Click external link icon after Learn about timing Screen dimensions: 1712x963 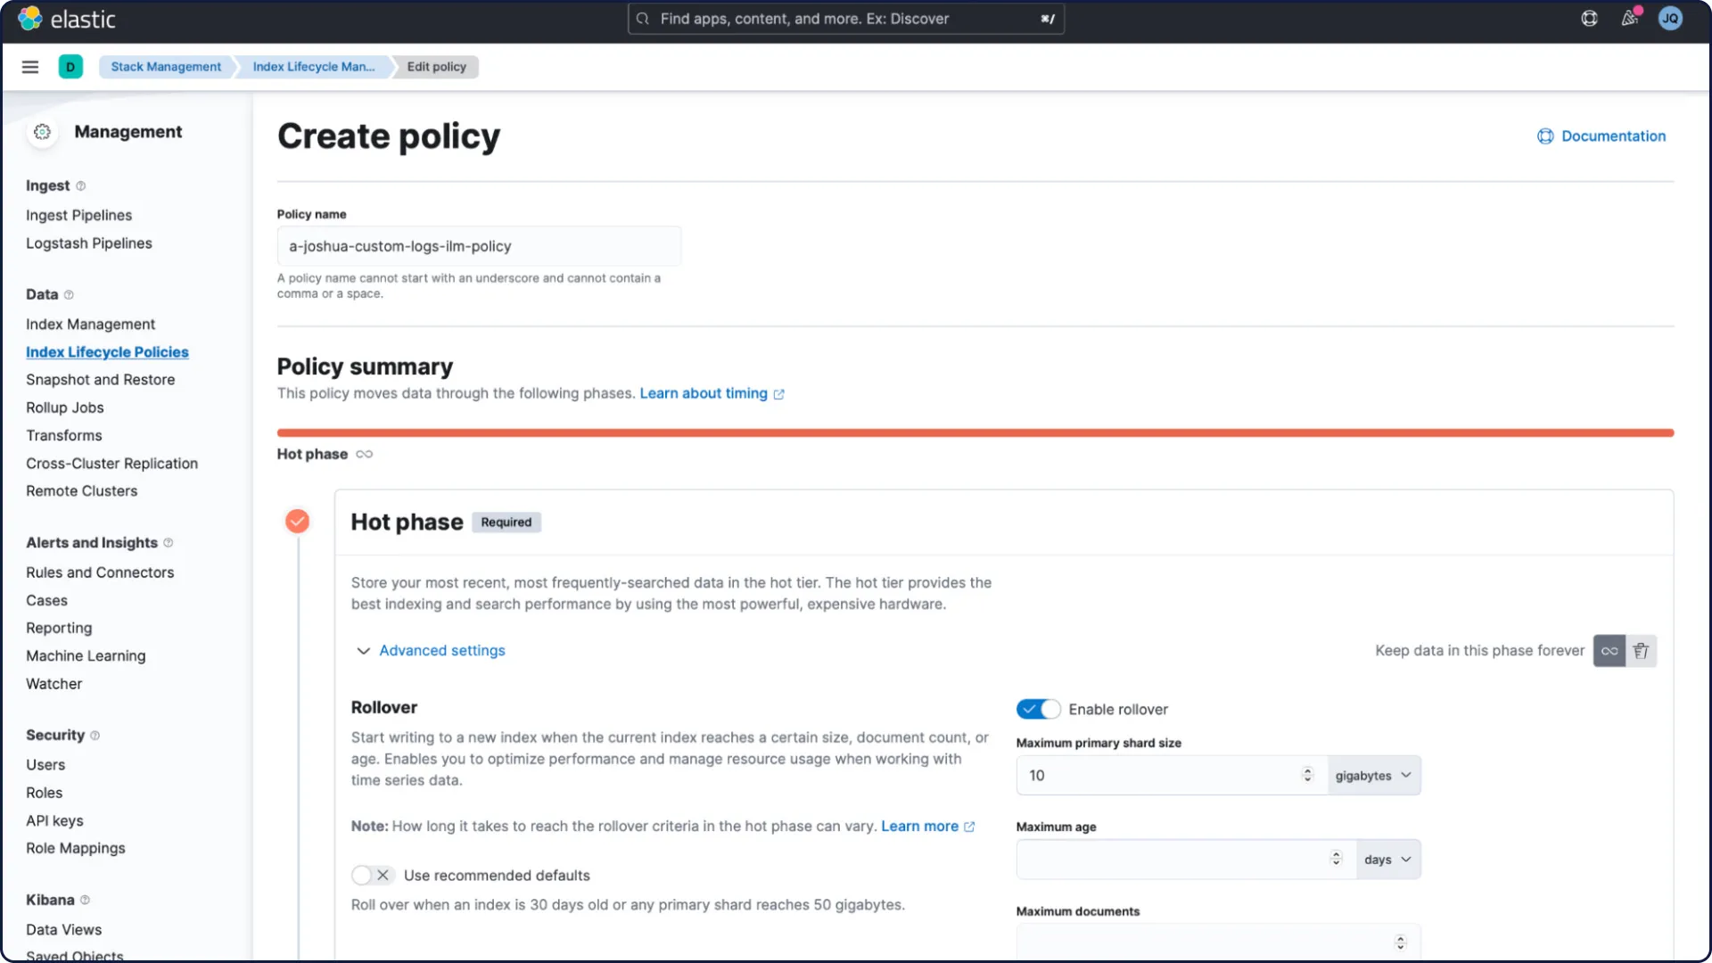point(778,394)
